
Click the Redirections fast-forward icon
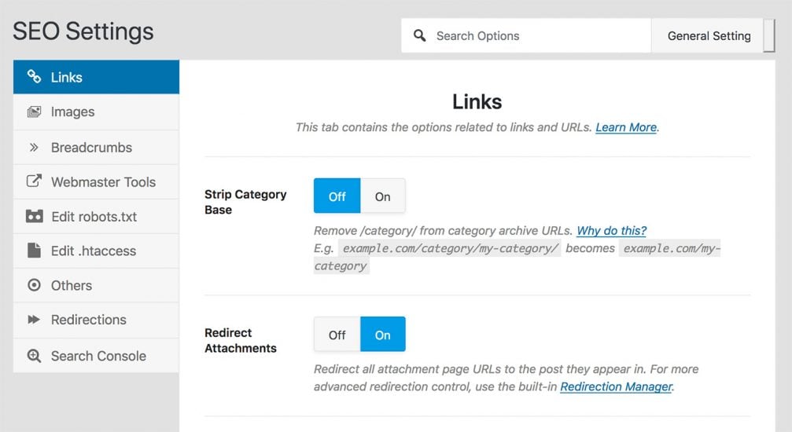pos(34,320)
